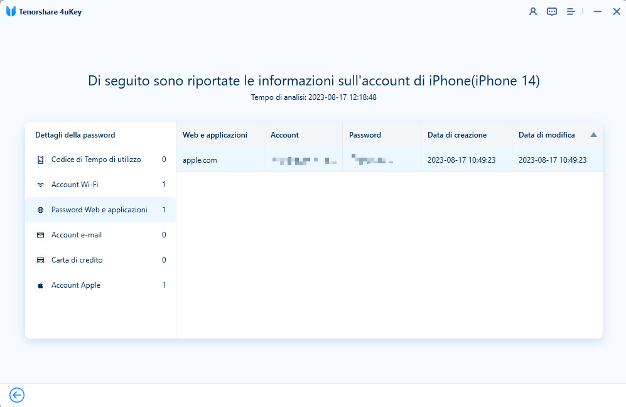Click the Screen Time passcode icon
Image resolution: width=626 pixels, height=407 pixels.
coord(40,160)
